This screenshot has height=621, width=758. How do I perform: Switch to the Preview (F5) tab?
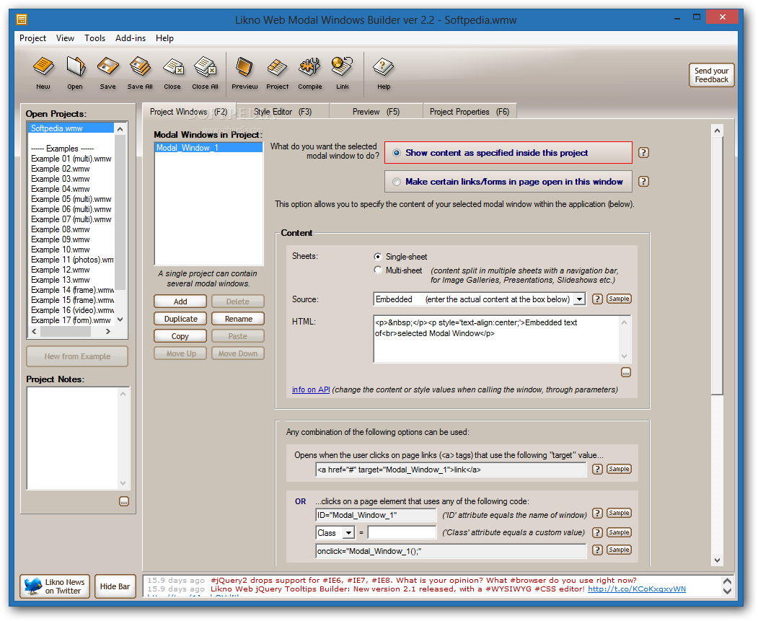(376, 112)
